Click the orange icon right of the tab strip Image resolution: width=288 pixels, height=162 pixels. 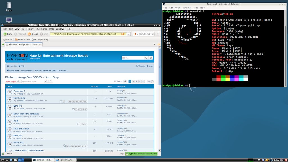[x=159, y=44]
